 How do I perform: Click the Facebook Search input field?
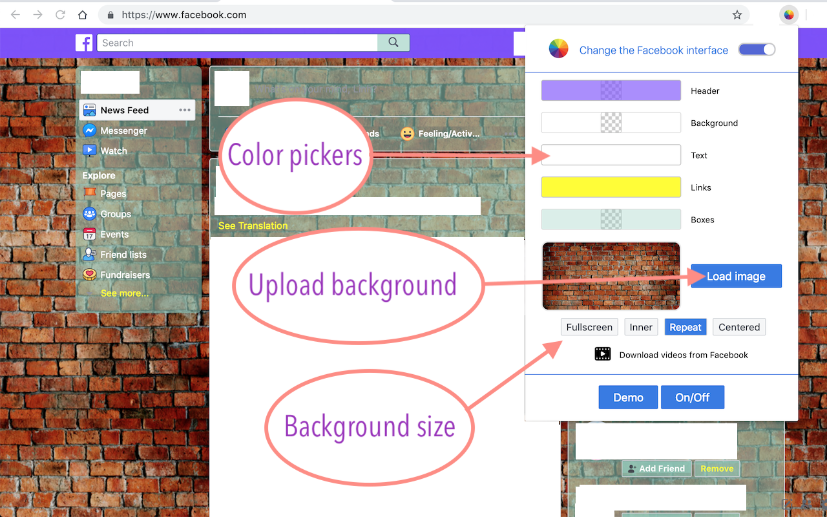coord(238,43)
